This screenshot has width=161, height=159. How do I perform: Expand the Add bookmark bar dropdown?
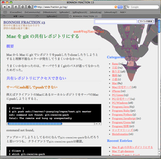(123, 12)
